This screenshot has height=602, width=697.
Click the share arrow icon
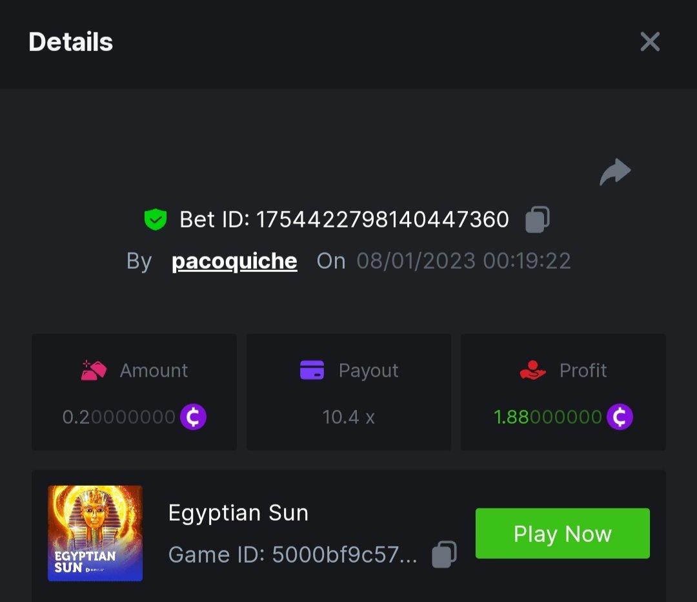615,172
